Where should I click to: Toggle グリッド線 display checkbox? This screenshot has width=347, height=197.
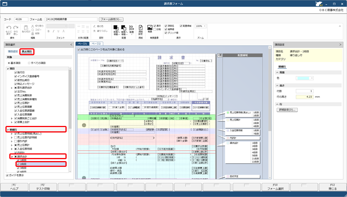pos(166,33)
